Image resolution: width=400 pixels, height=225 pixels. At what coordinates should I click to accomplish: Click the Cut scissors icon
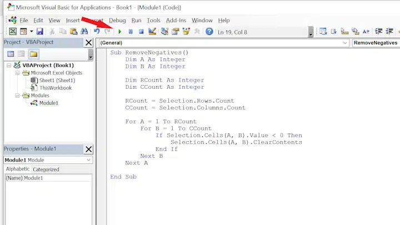(x=52, y=31)
